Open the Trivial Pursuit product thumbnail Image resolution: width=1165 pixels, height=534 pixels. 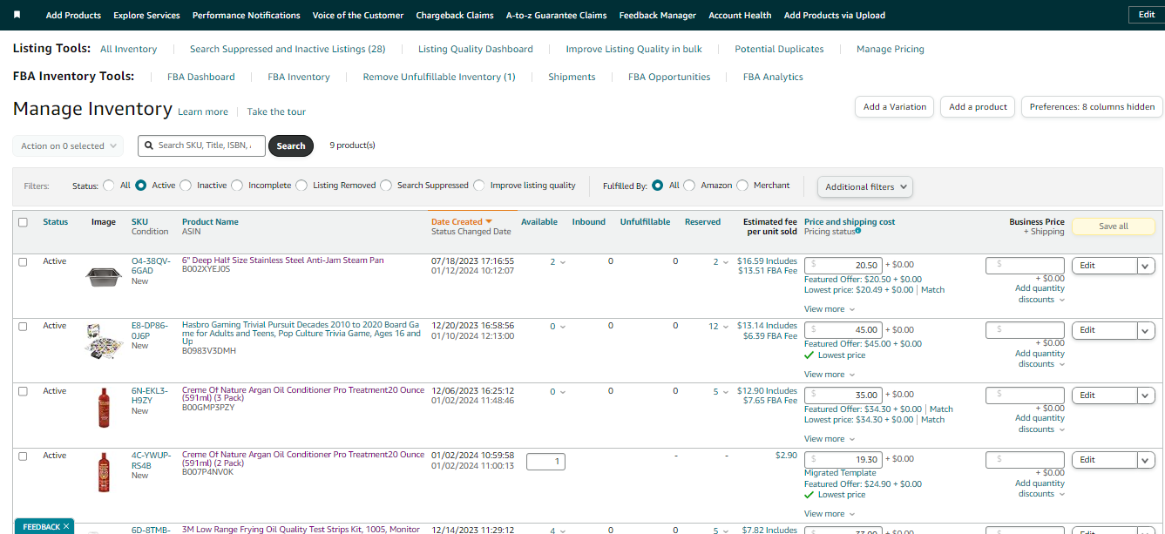coord(103,341)
